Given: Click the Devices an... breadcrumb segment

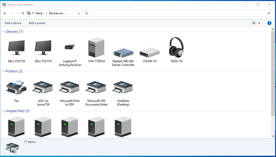Looking at the screenshot, I should tap(57, 13).
